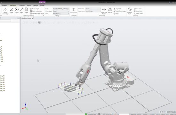This screenshot has height=115, width=176.
Task: Click the Teach Target button
Action: pos(35,9)
